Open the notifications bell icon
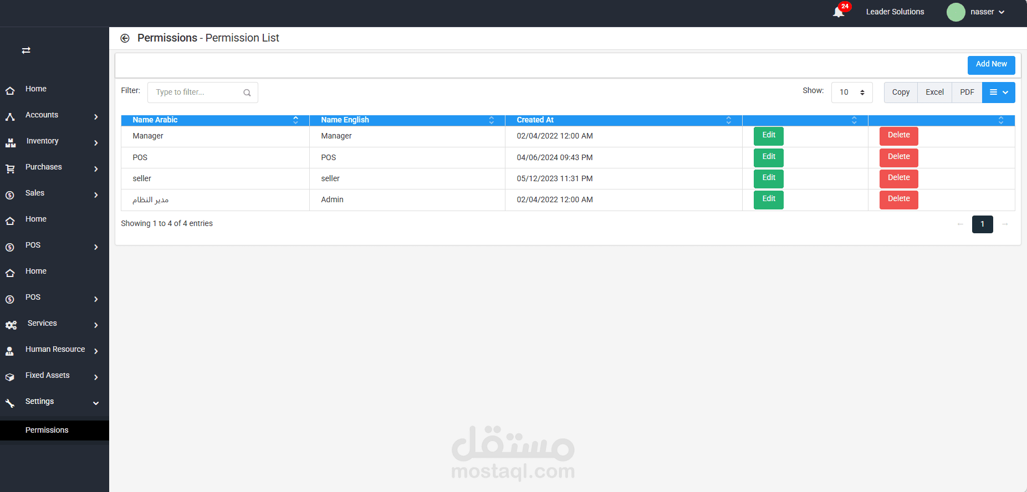The height and width of the screenshot is (492, 1027). tap(839, 12)
